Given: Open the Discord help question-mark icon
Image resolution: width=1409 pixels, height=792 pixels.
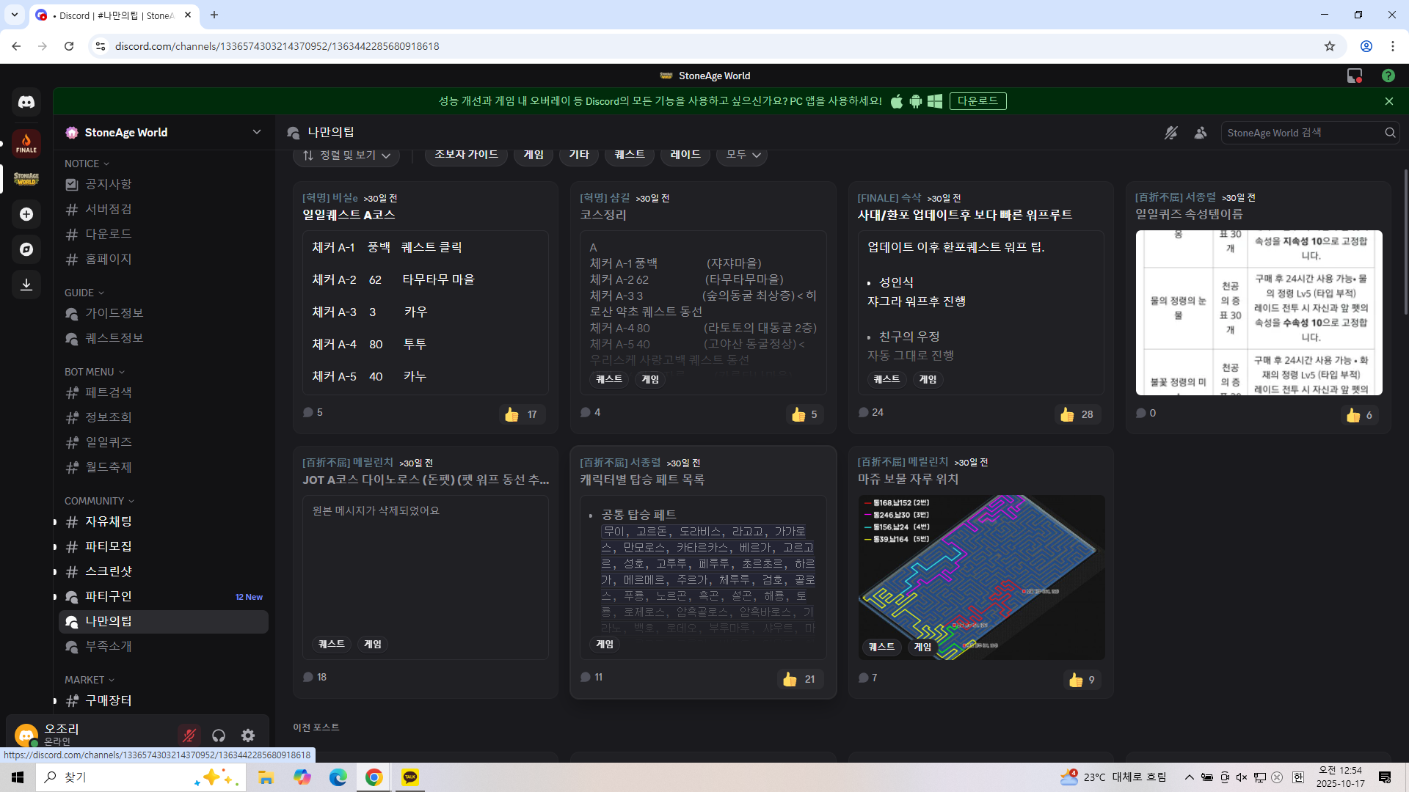Looking at the screenshot, I should click(1388, 76).
